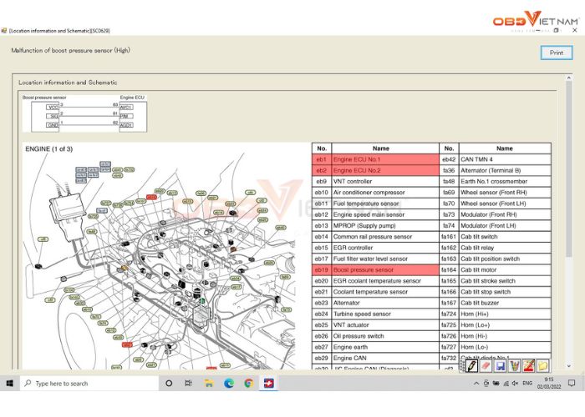585x417 pixels.
Task: Switch the ENG input language indicator
Action: point(527,383)
